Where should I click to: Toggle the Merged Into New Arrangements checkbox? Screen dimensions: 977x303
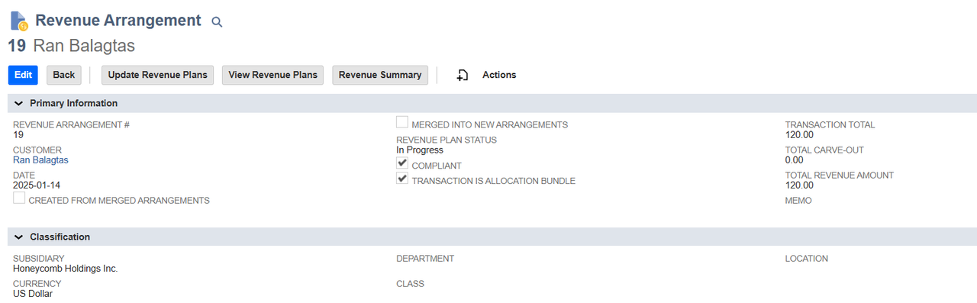tap(402, 122)
